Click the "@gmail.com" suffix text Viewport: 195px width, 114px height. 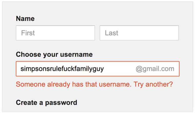(x=155, y=69)
